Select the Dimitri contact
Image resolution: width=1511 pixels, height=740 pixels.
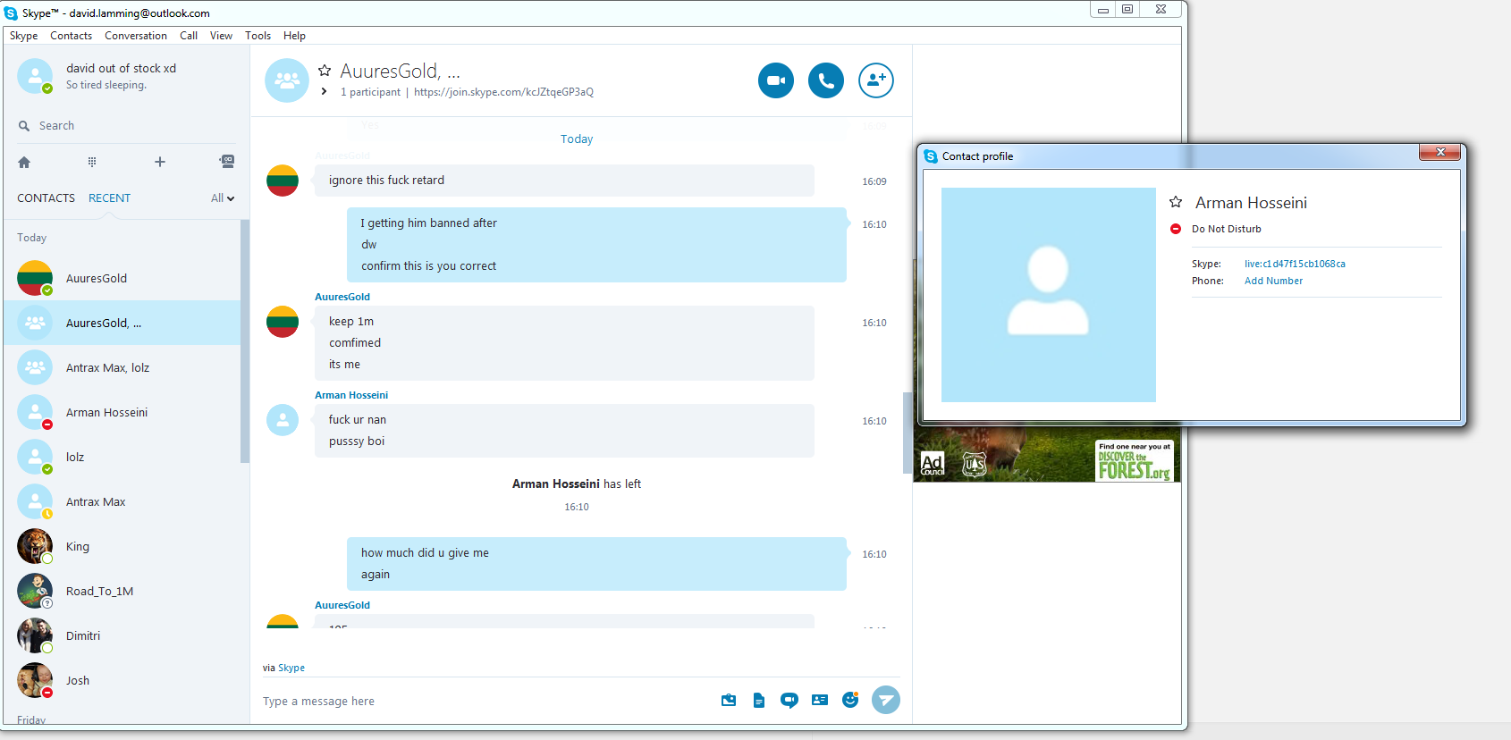click(122, 635)
